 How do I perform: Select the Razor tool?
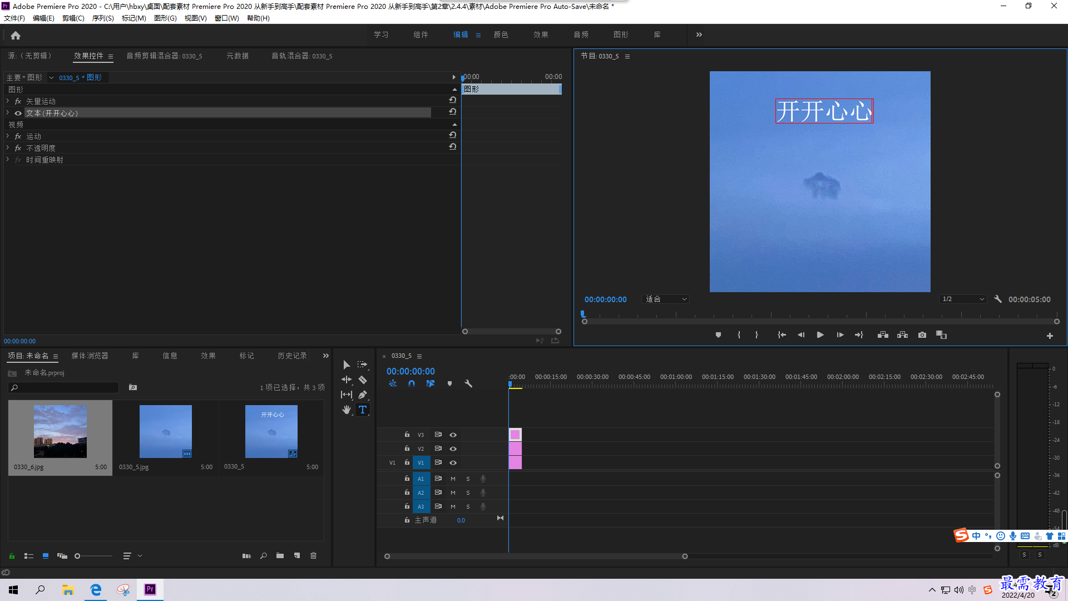pos(363,380)
